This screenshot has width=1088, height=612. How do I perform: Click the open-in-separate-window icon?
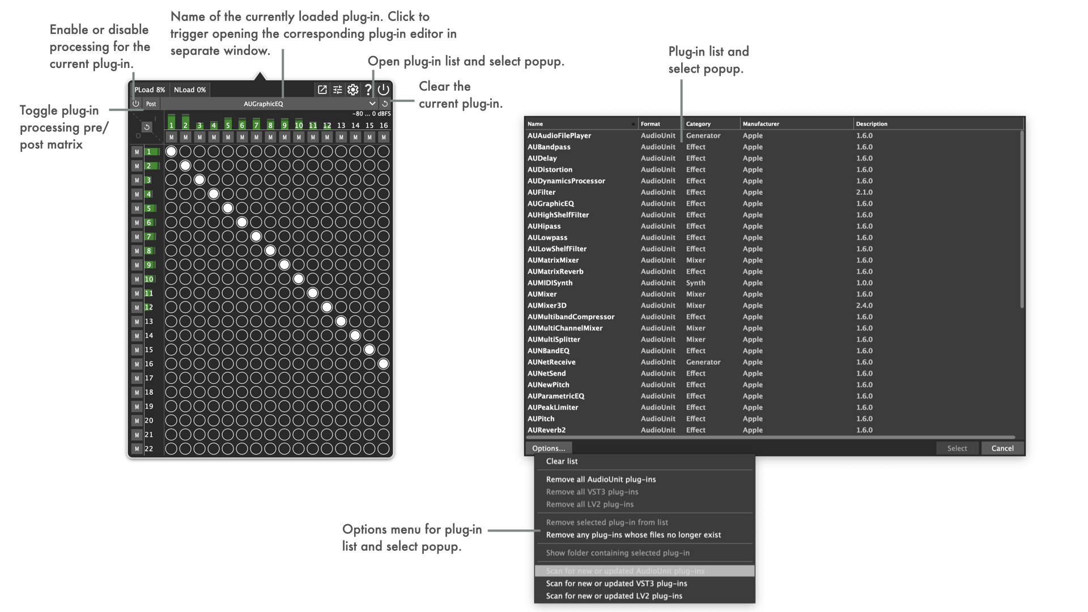tap(322, 90)
